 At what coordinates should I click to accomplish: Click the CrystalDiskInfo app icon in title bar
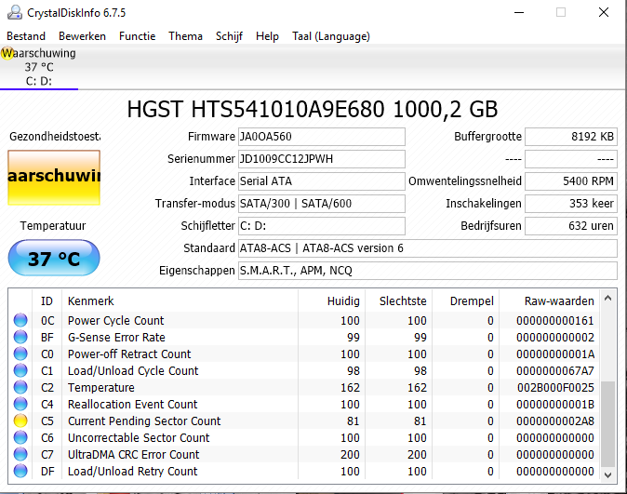tap(13, 12)
